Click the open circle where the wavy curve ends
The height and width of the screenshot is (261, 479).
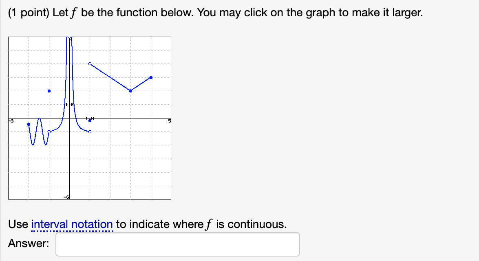(49, 132)
